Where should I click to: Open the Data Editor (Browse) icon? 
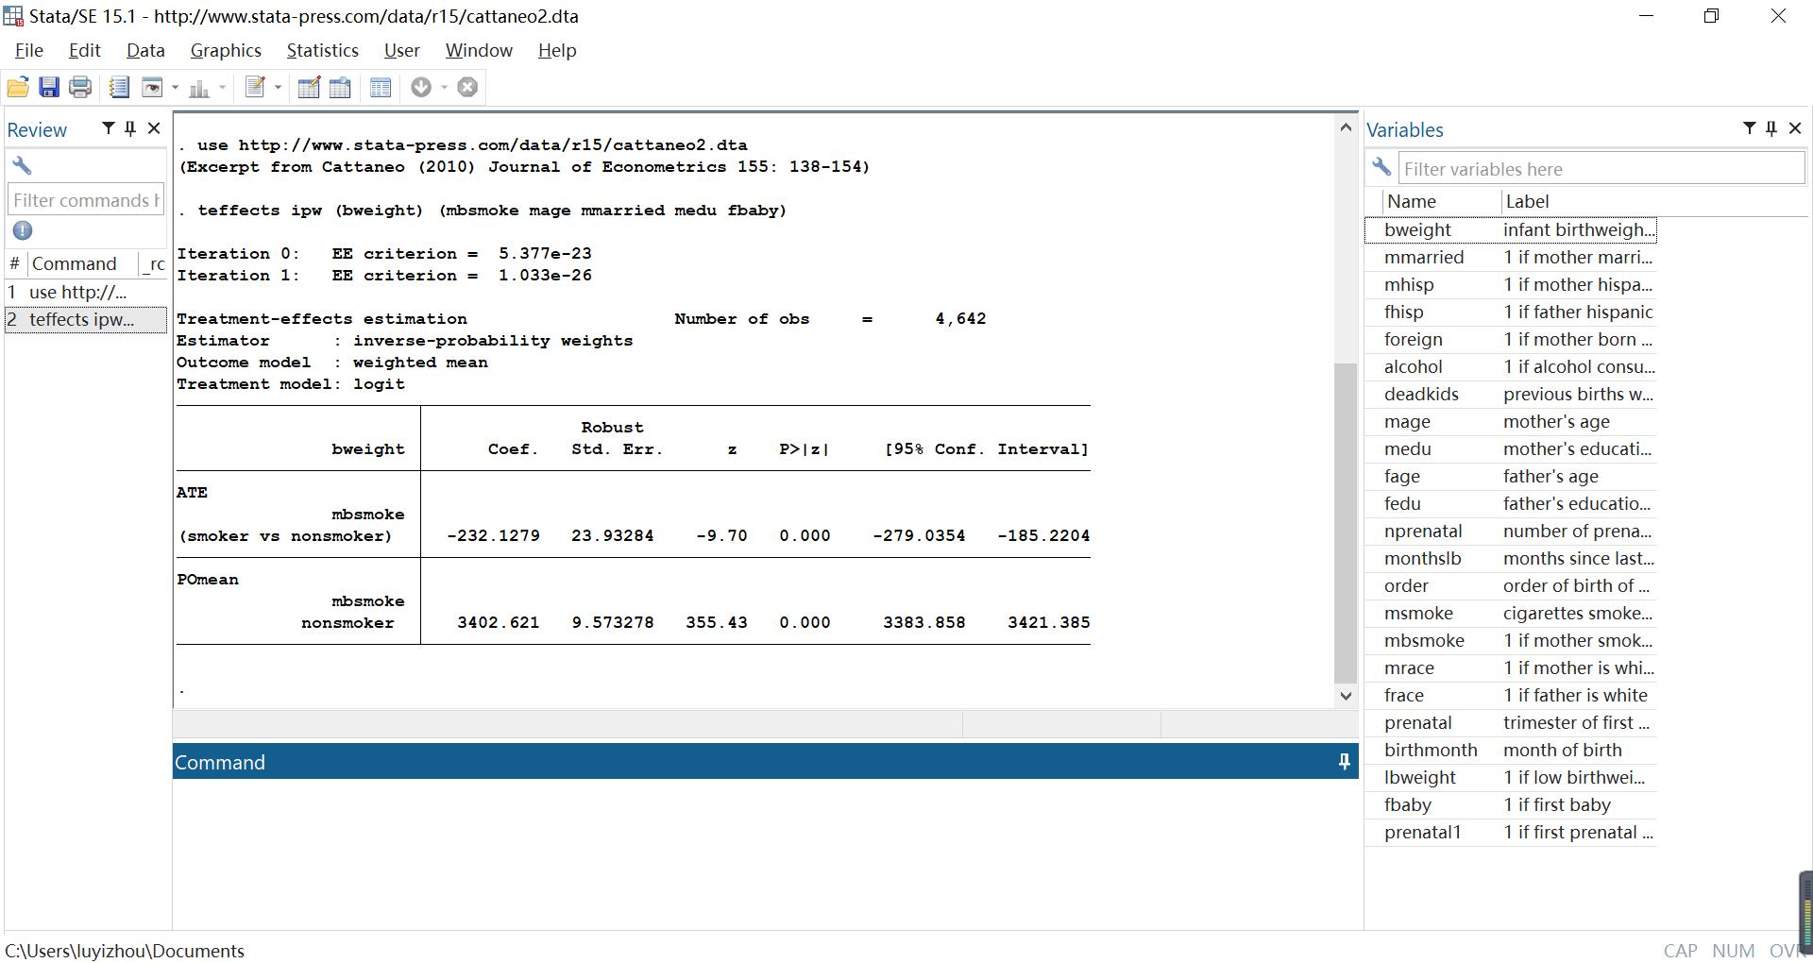pyautogui.click(x=340, y=88)
